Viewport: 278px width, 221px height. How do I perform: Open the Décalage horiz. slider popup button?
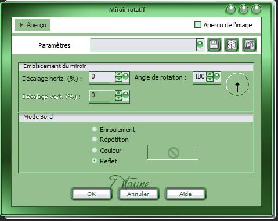click(126, 76)
